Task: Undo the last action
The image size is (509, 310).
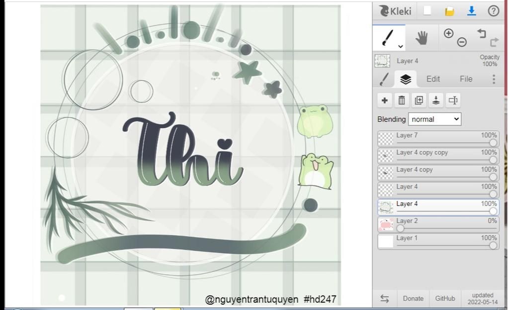Action: click(x=481, y=33)
